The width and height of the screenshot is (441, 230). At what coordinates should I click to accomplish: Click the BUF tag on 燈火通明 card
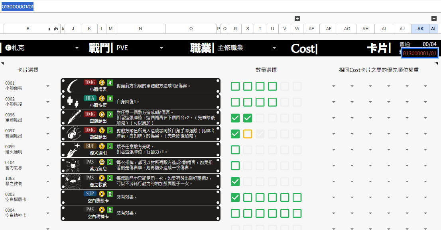(90, 146)
